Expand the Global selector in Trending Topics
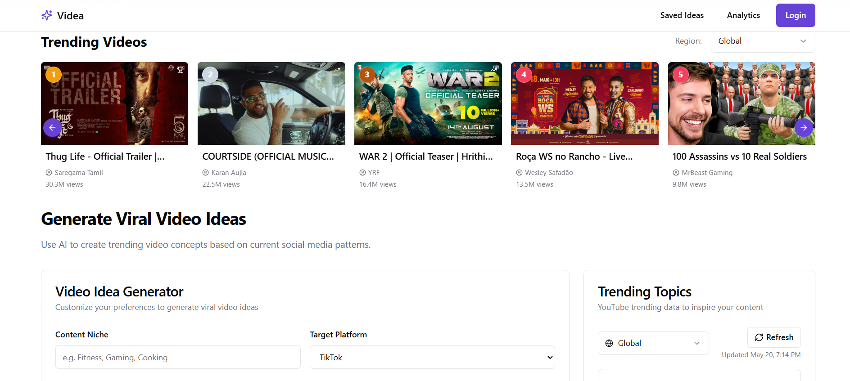Viewport: 850px width, 381px height. [653, 343]
